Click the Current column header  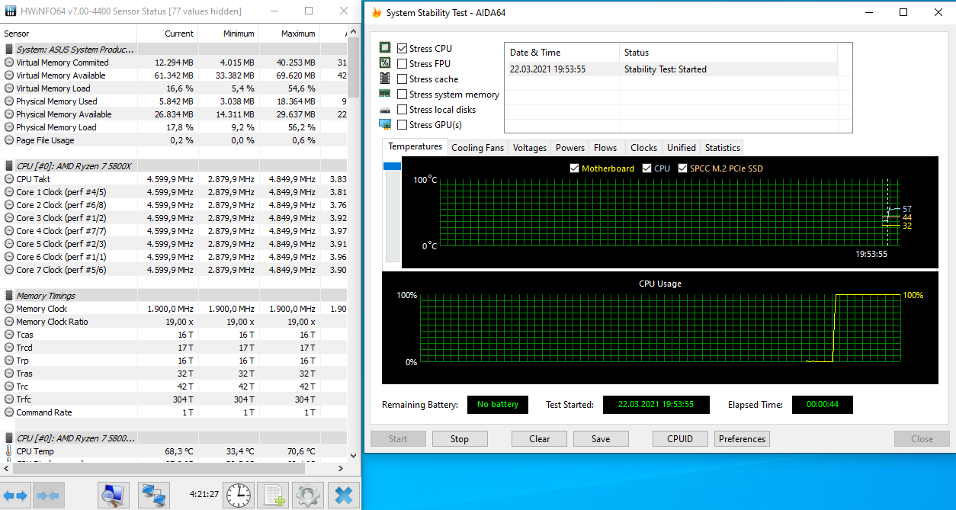click(168, 34)
